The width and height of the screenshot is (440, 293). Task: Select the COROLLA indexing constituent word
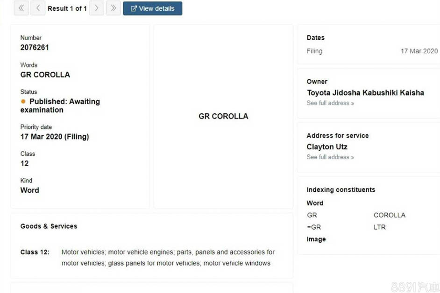(x=389, y=215)
